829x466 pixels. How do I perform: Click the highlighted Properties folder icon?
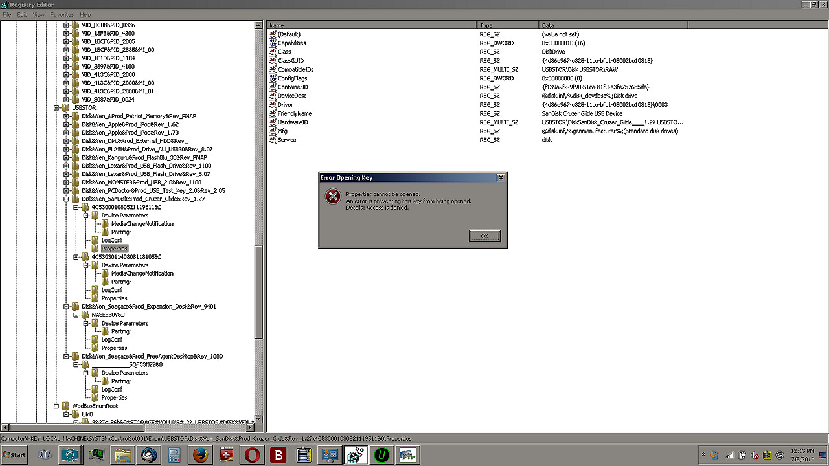(x=97, y=249)
